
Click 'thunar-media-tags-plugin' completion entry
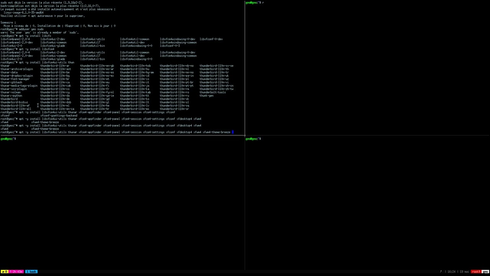[19, 86]
